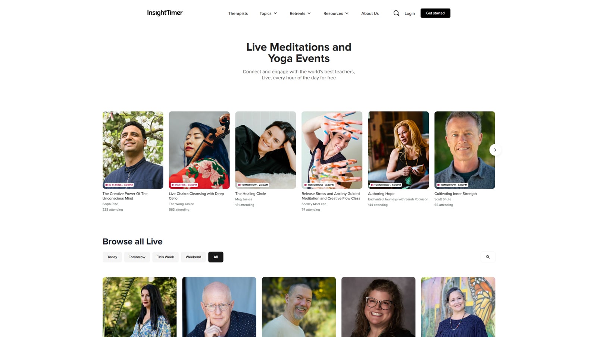597x337 pixels.
Task: Select the Weekend filter
Action: (x=193, y=257)
